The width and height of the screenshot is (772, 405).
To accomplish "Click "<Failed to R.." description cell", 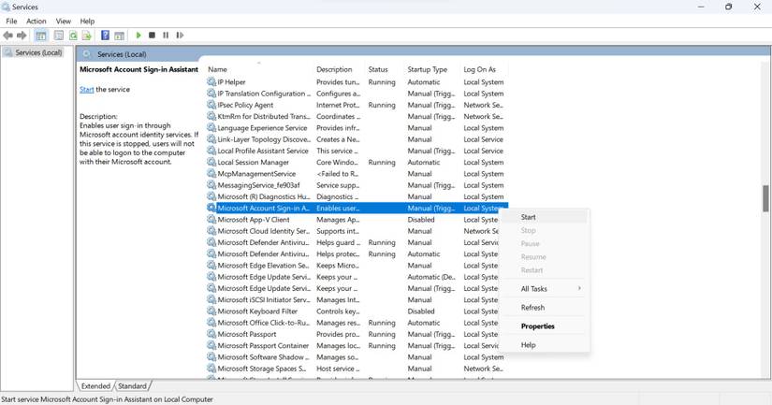I will click(x=337, y=174).
